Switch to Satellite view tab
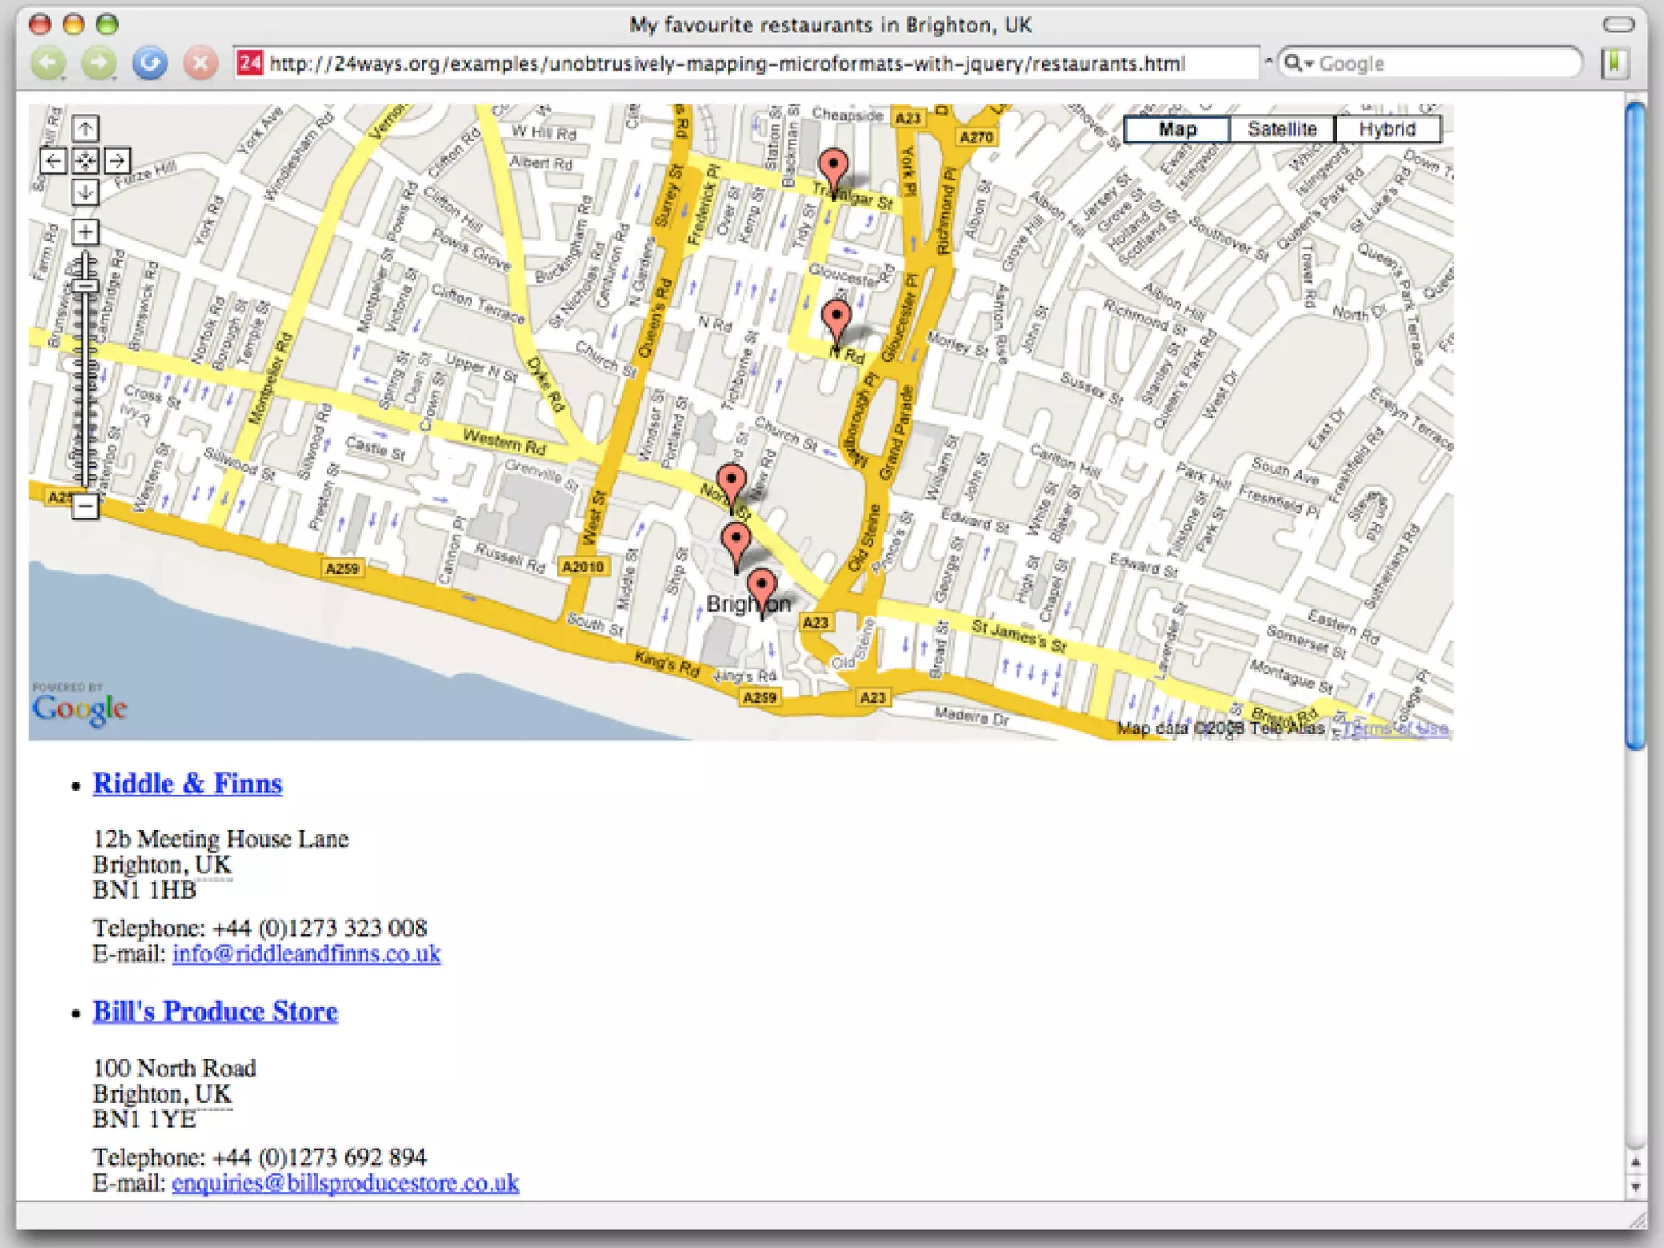Image resolution: width=1664 pixels, height=1248 pixels. [1282, 129]
